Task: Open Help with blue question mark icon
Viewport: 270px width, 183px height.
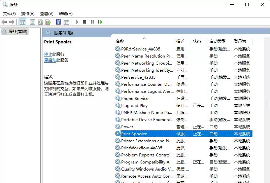Action: click(x=59, y=22)
